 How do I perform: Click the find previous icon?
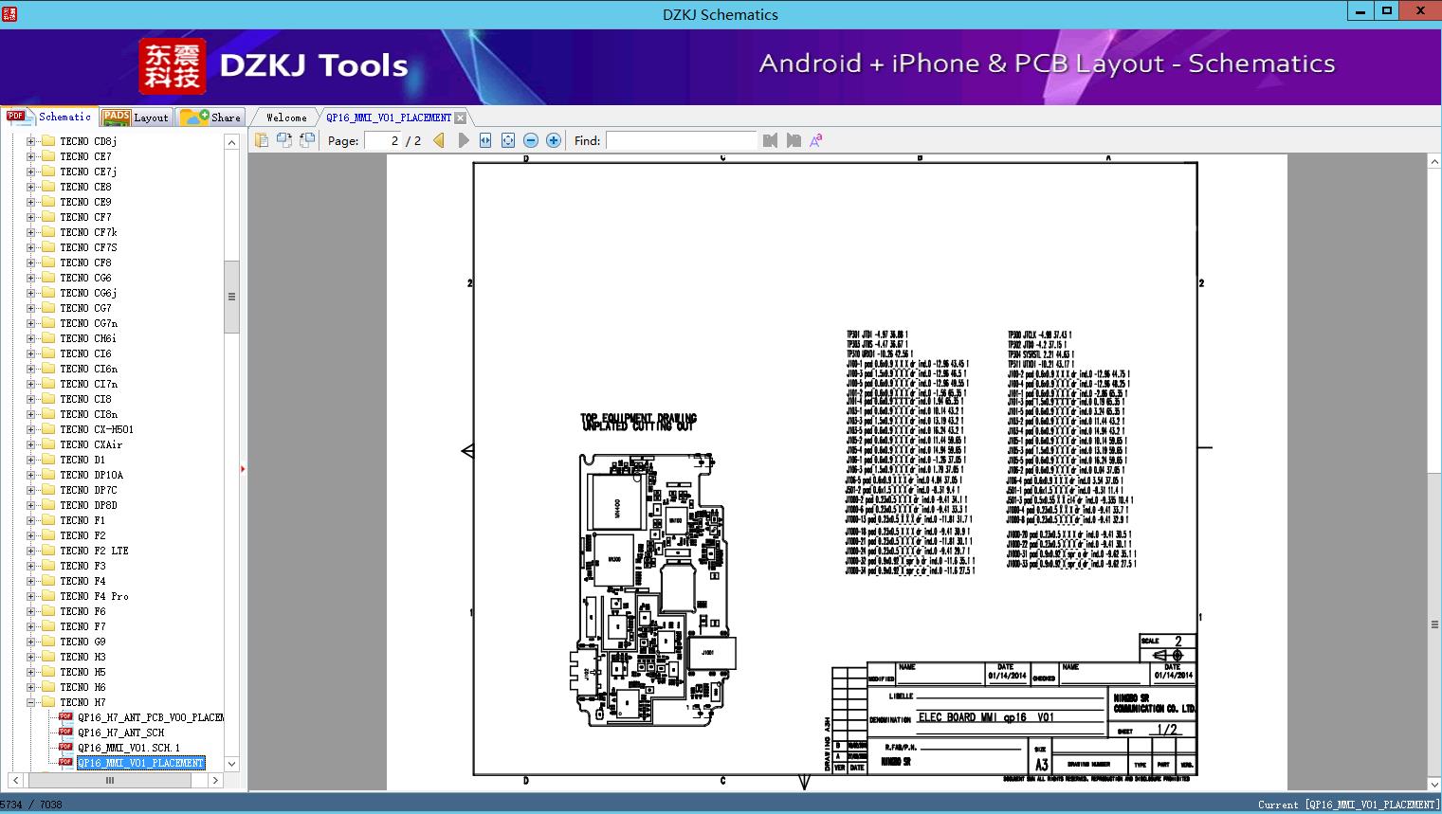[770, 140]
